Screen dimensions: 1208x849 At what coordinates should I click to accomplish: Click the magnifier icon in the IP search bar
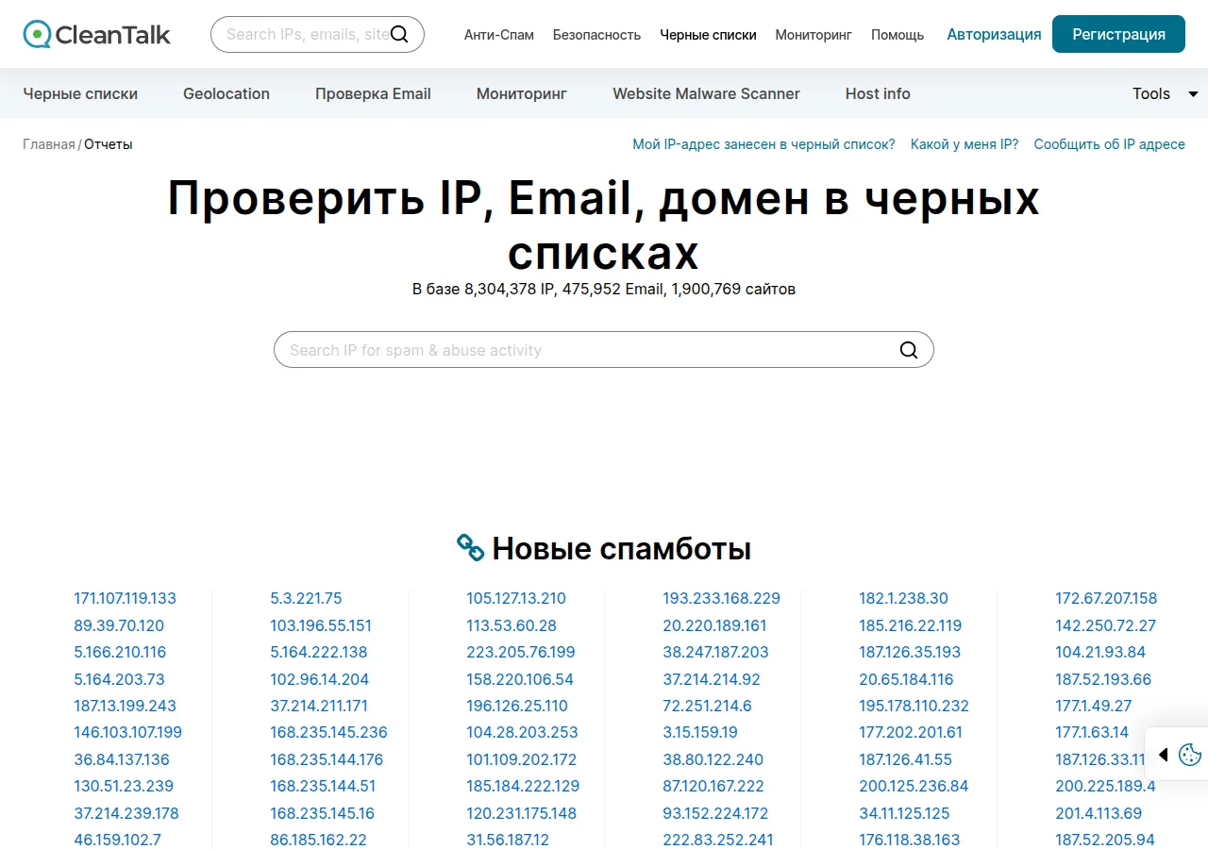click(x=909, y=350)
